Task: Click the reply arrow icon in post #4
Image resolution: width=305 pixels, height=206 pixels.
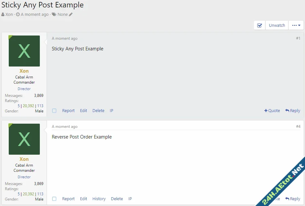Action: click(x=287, y=199)
